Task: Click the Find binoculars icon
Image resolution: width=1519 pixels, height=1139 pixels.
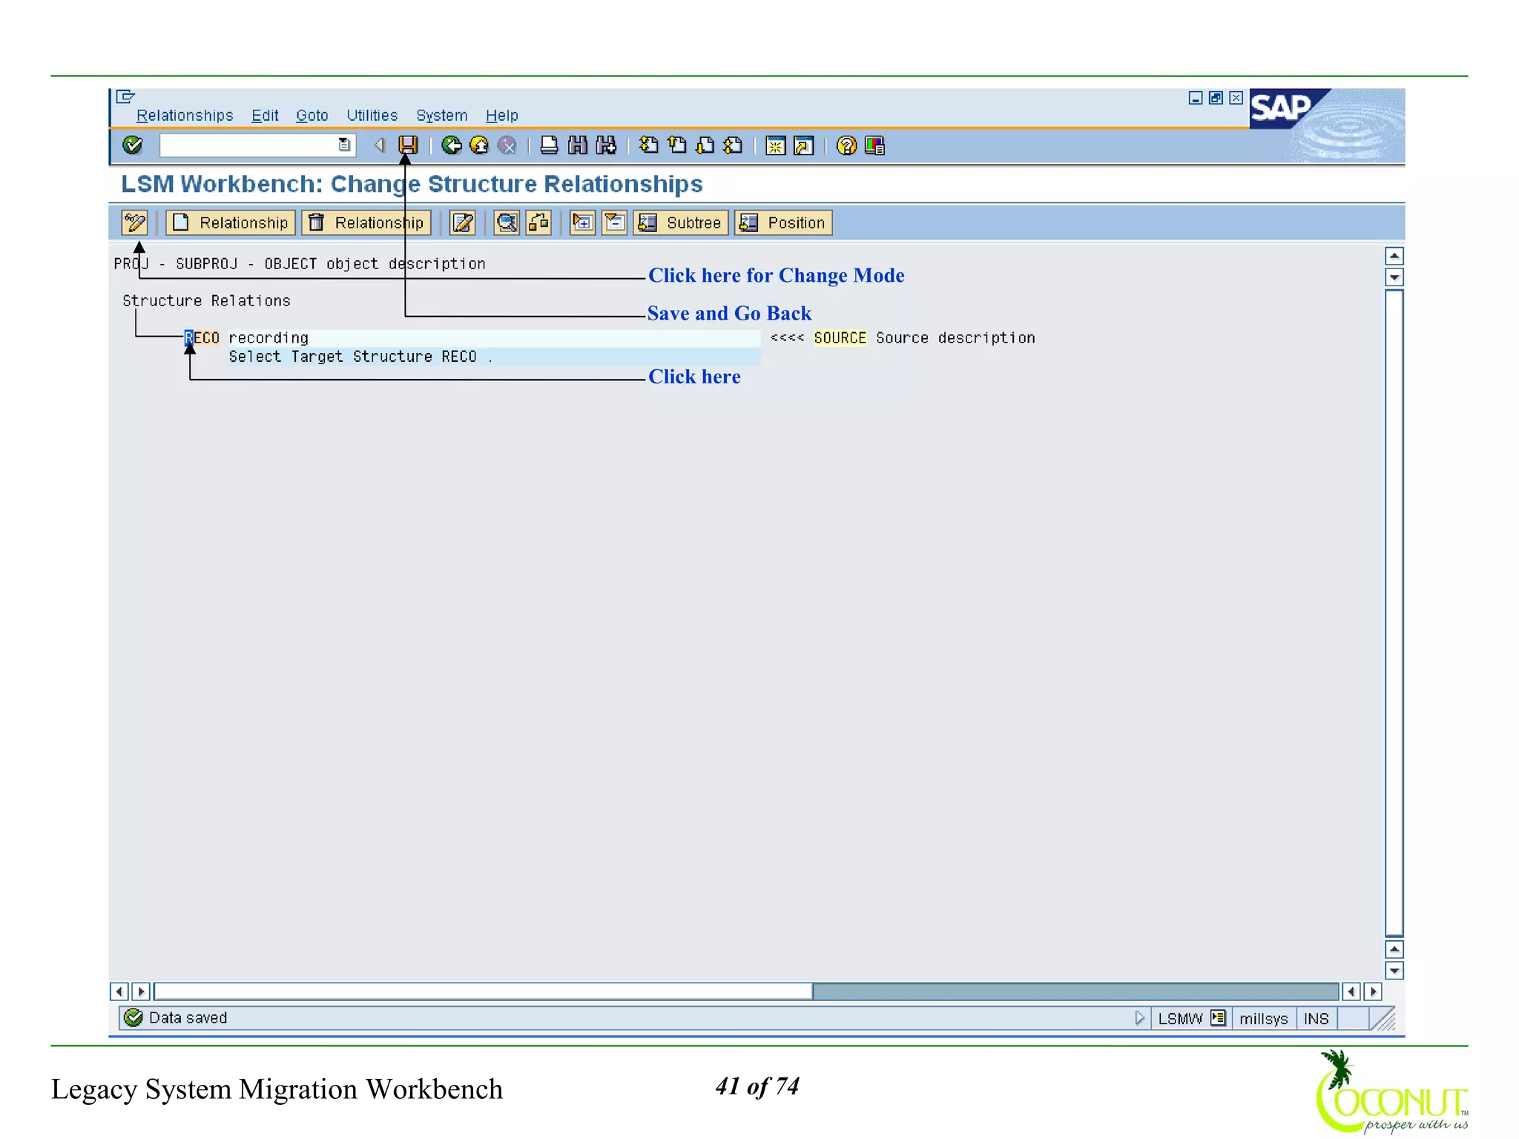Action: click(577, 145)
